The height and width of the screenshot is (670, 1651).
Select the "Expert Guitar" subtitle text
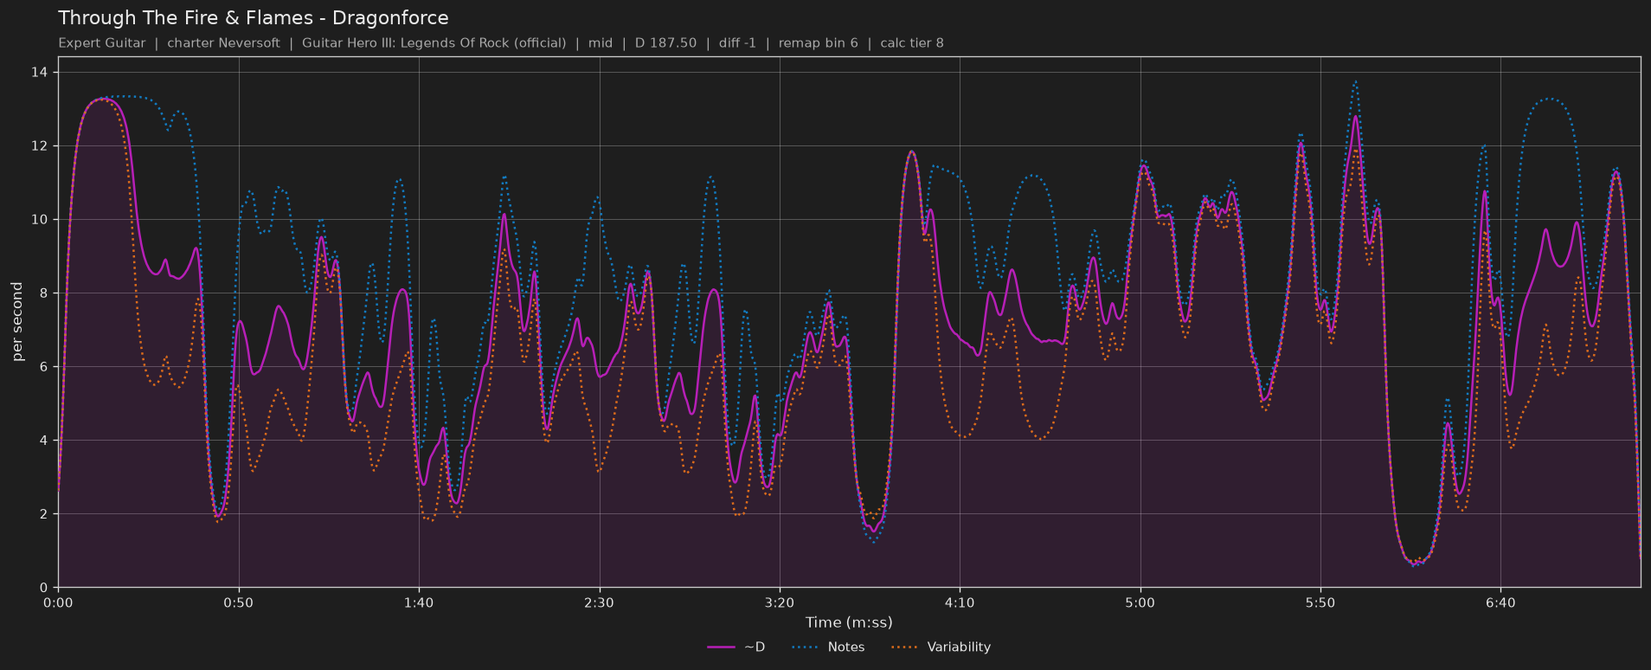(102, 43)
